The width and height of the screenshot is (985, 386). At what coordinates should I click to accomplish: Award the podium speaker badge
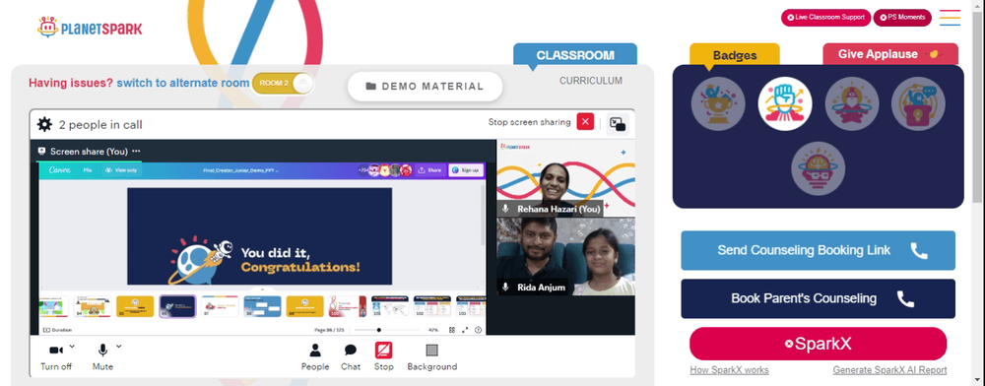click(918, 103)
